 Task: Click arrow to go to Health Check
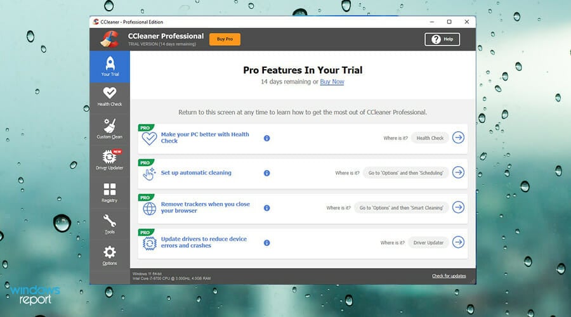(x=459, y=138)
